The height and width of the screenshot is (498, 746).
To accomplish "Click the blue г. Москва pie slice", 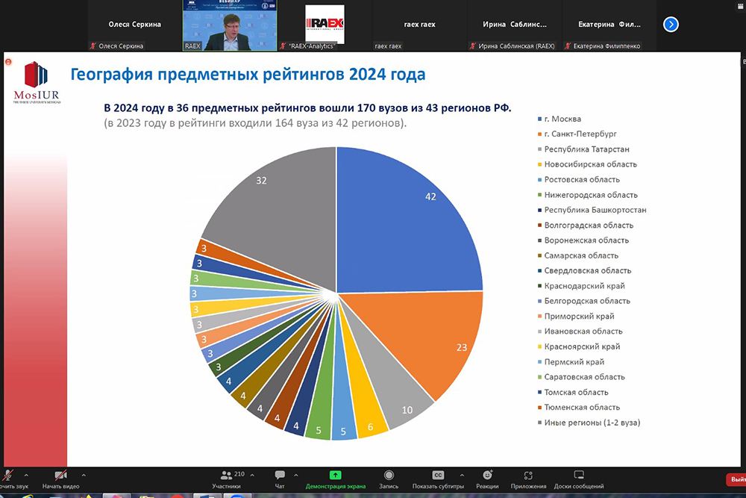I will (403, 217).
